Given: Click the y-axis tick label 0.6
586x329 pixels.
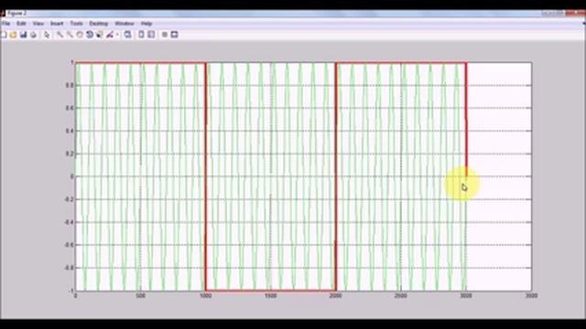Looking at the screenshot, I should point(70,108).
